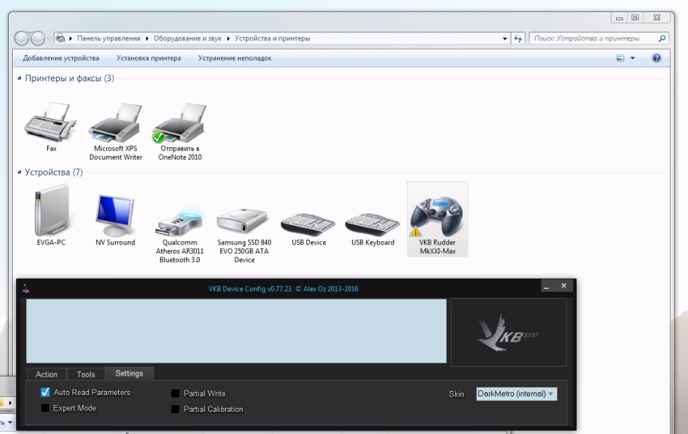Select the Fax printer icon
Screen dimensions: 688x434
click(x=51, y=122)
